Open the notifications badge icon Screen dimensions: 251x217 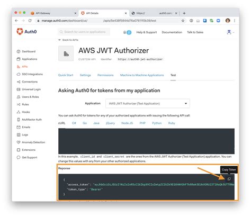click(127, 32)
